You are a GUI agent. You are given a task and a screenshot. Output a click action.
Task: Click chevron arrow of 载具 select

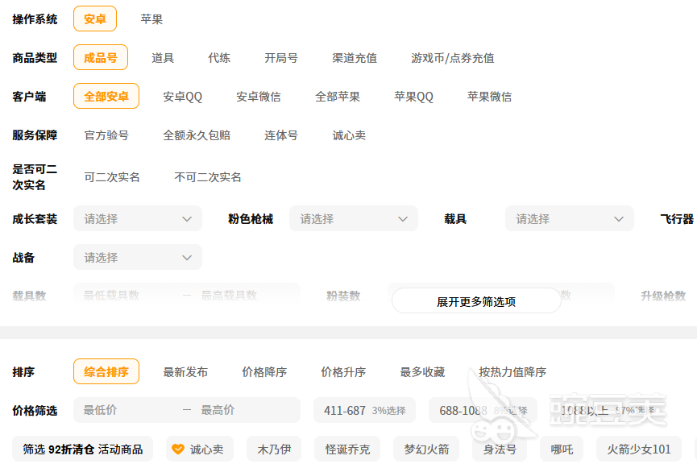click(x=619, y=218)
